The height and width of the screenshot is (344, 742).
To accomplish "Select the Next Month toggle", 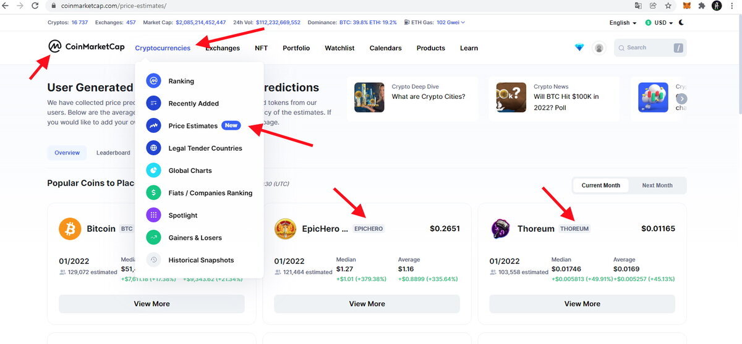I will tap(657, 185).
